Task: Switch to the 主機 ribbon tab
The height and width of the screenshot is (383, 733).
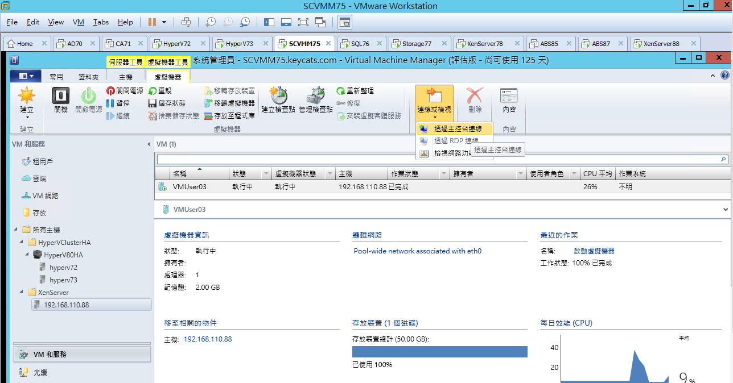Action: click(125, 77)
